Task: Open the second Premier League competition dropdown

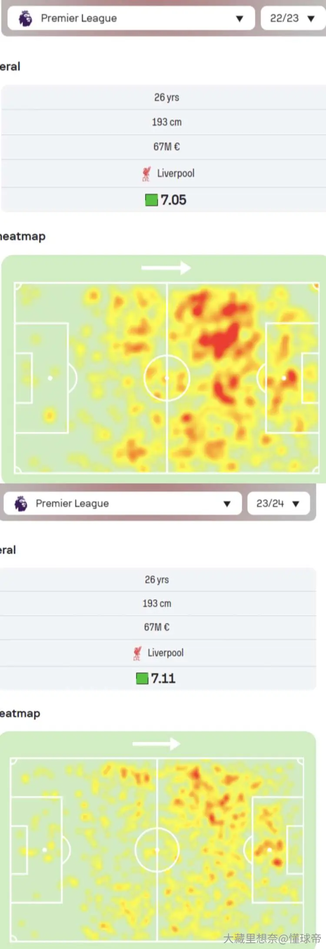Action: click(123, 503)
